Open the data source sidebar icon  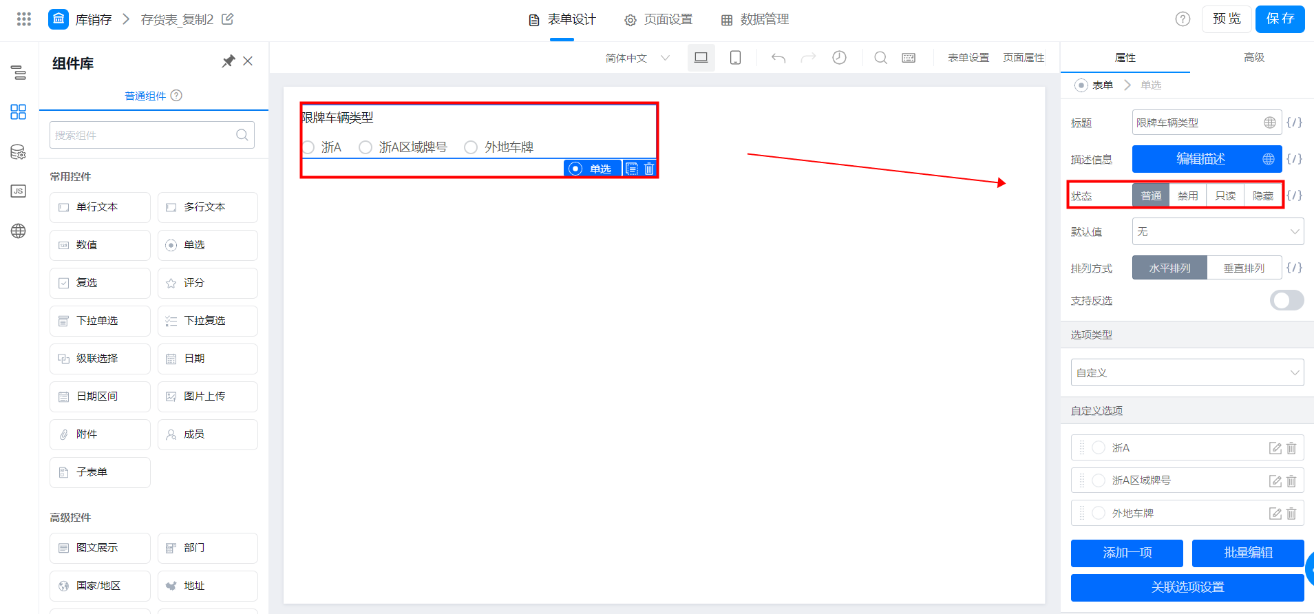[x=19, y=152]
